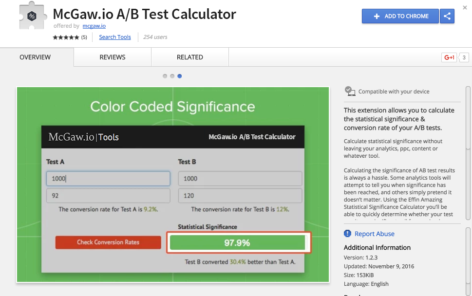Click the compatible device checkmark icon
The image size is (472, 296).
pos(350,91)
